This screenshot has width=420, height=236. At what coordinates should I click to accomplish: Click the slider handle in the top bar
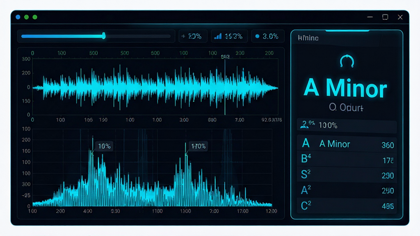coord(104,36)
